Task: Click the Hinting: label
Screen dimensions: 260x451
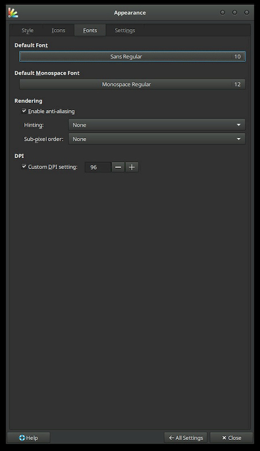Action: pos(34,125)
